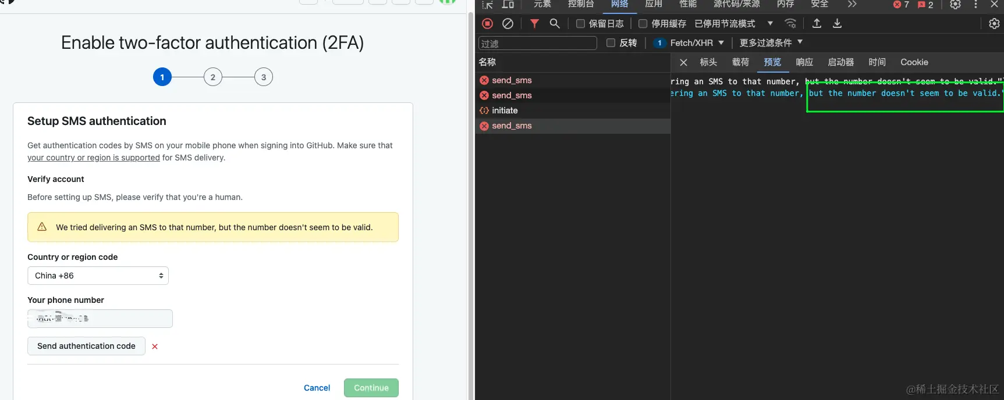Show more DevTools tabs chevron

(852, 4)
